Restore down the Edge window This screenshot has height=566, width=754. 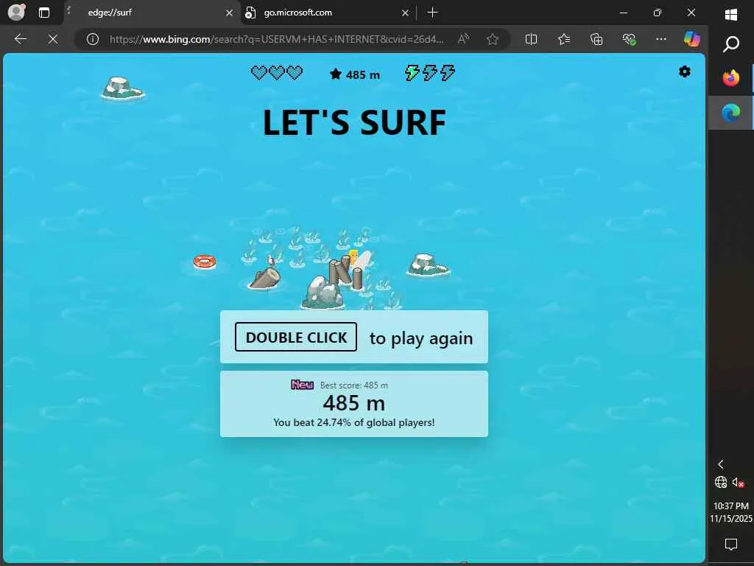tap(658, 13)
